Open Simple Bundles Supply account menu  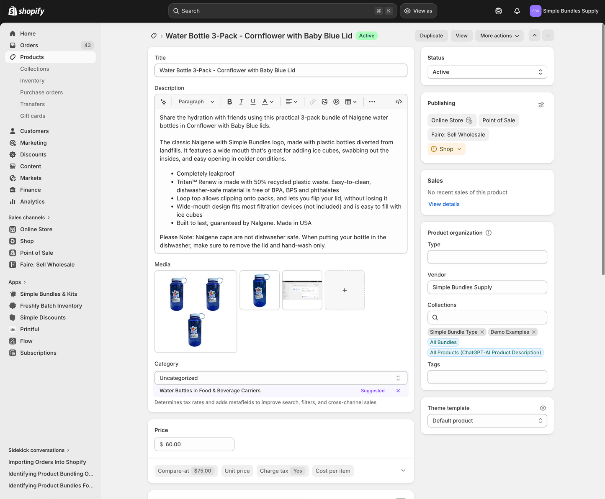(564, 11)
